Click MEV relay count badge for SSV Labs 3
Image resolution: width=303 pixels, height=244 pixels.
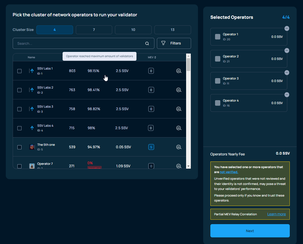click(x=151, y=109)
